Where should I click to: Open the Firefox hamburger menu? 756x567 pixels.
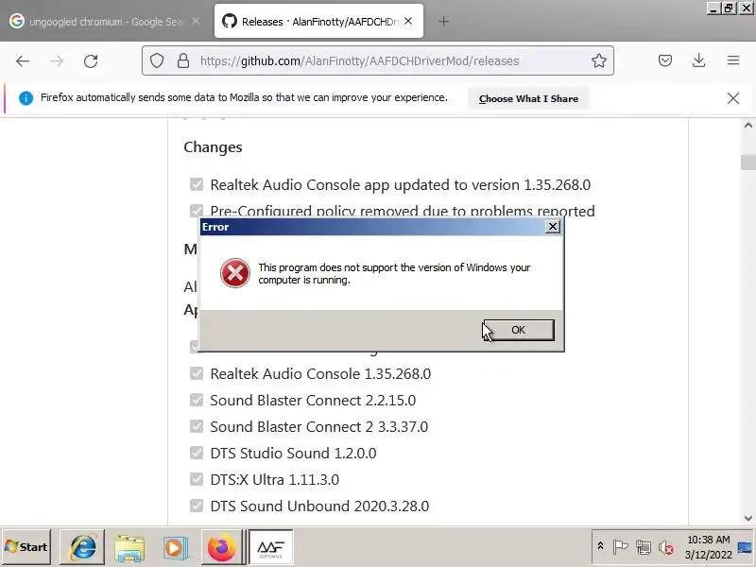pyautogui.click(x=733, y=60)
